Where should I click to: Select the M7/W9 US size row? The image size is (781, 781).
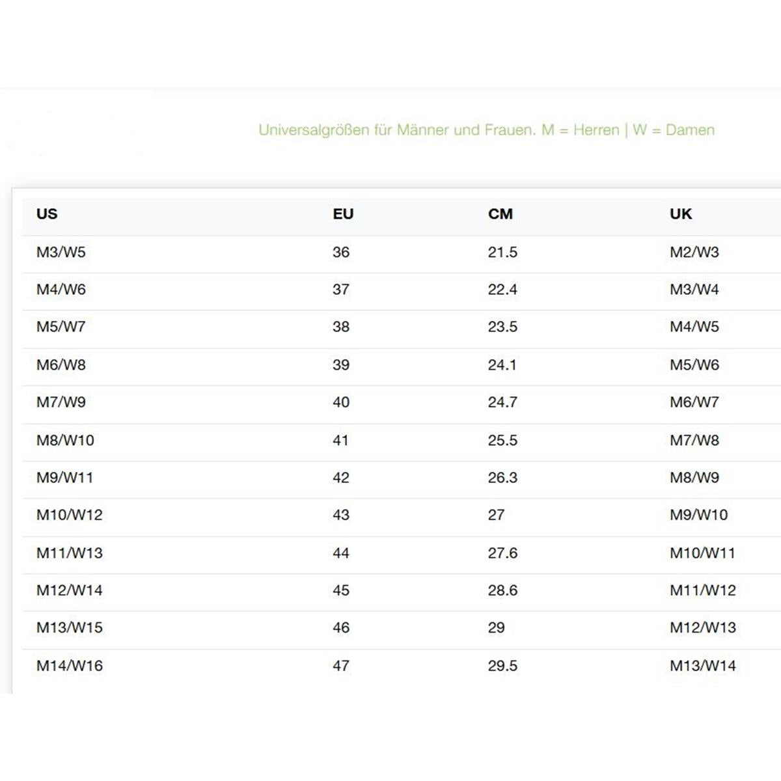(402, 402)
